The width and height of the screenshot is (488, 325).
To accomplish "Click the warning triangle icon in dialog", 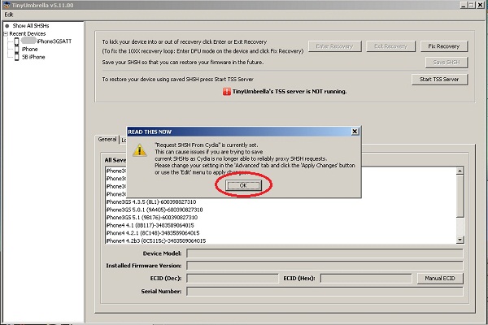I will (x=139, y=150).
